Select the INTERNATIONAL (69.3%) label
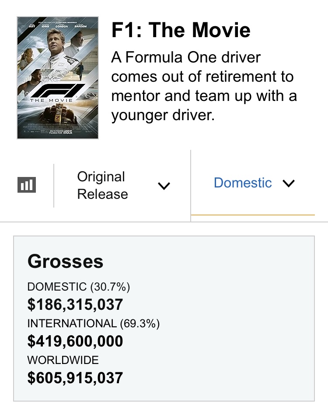Screen dimensions: 328x409 [x=94, y=323]
